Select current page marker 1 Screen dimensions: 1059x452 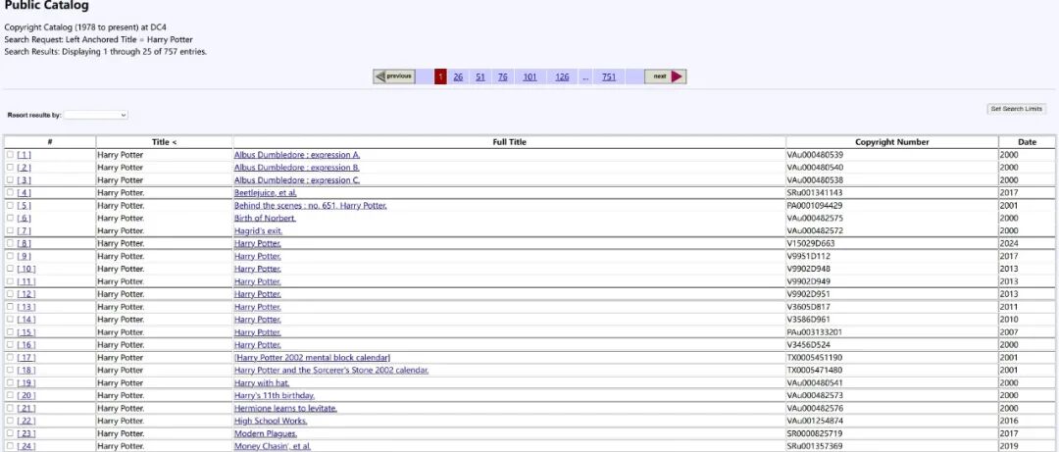click(x=440, y=77)
